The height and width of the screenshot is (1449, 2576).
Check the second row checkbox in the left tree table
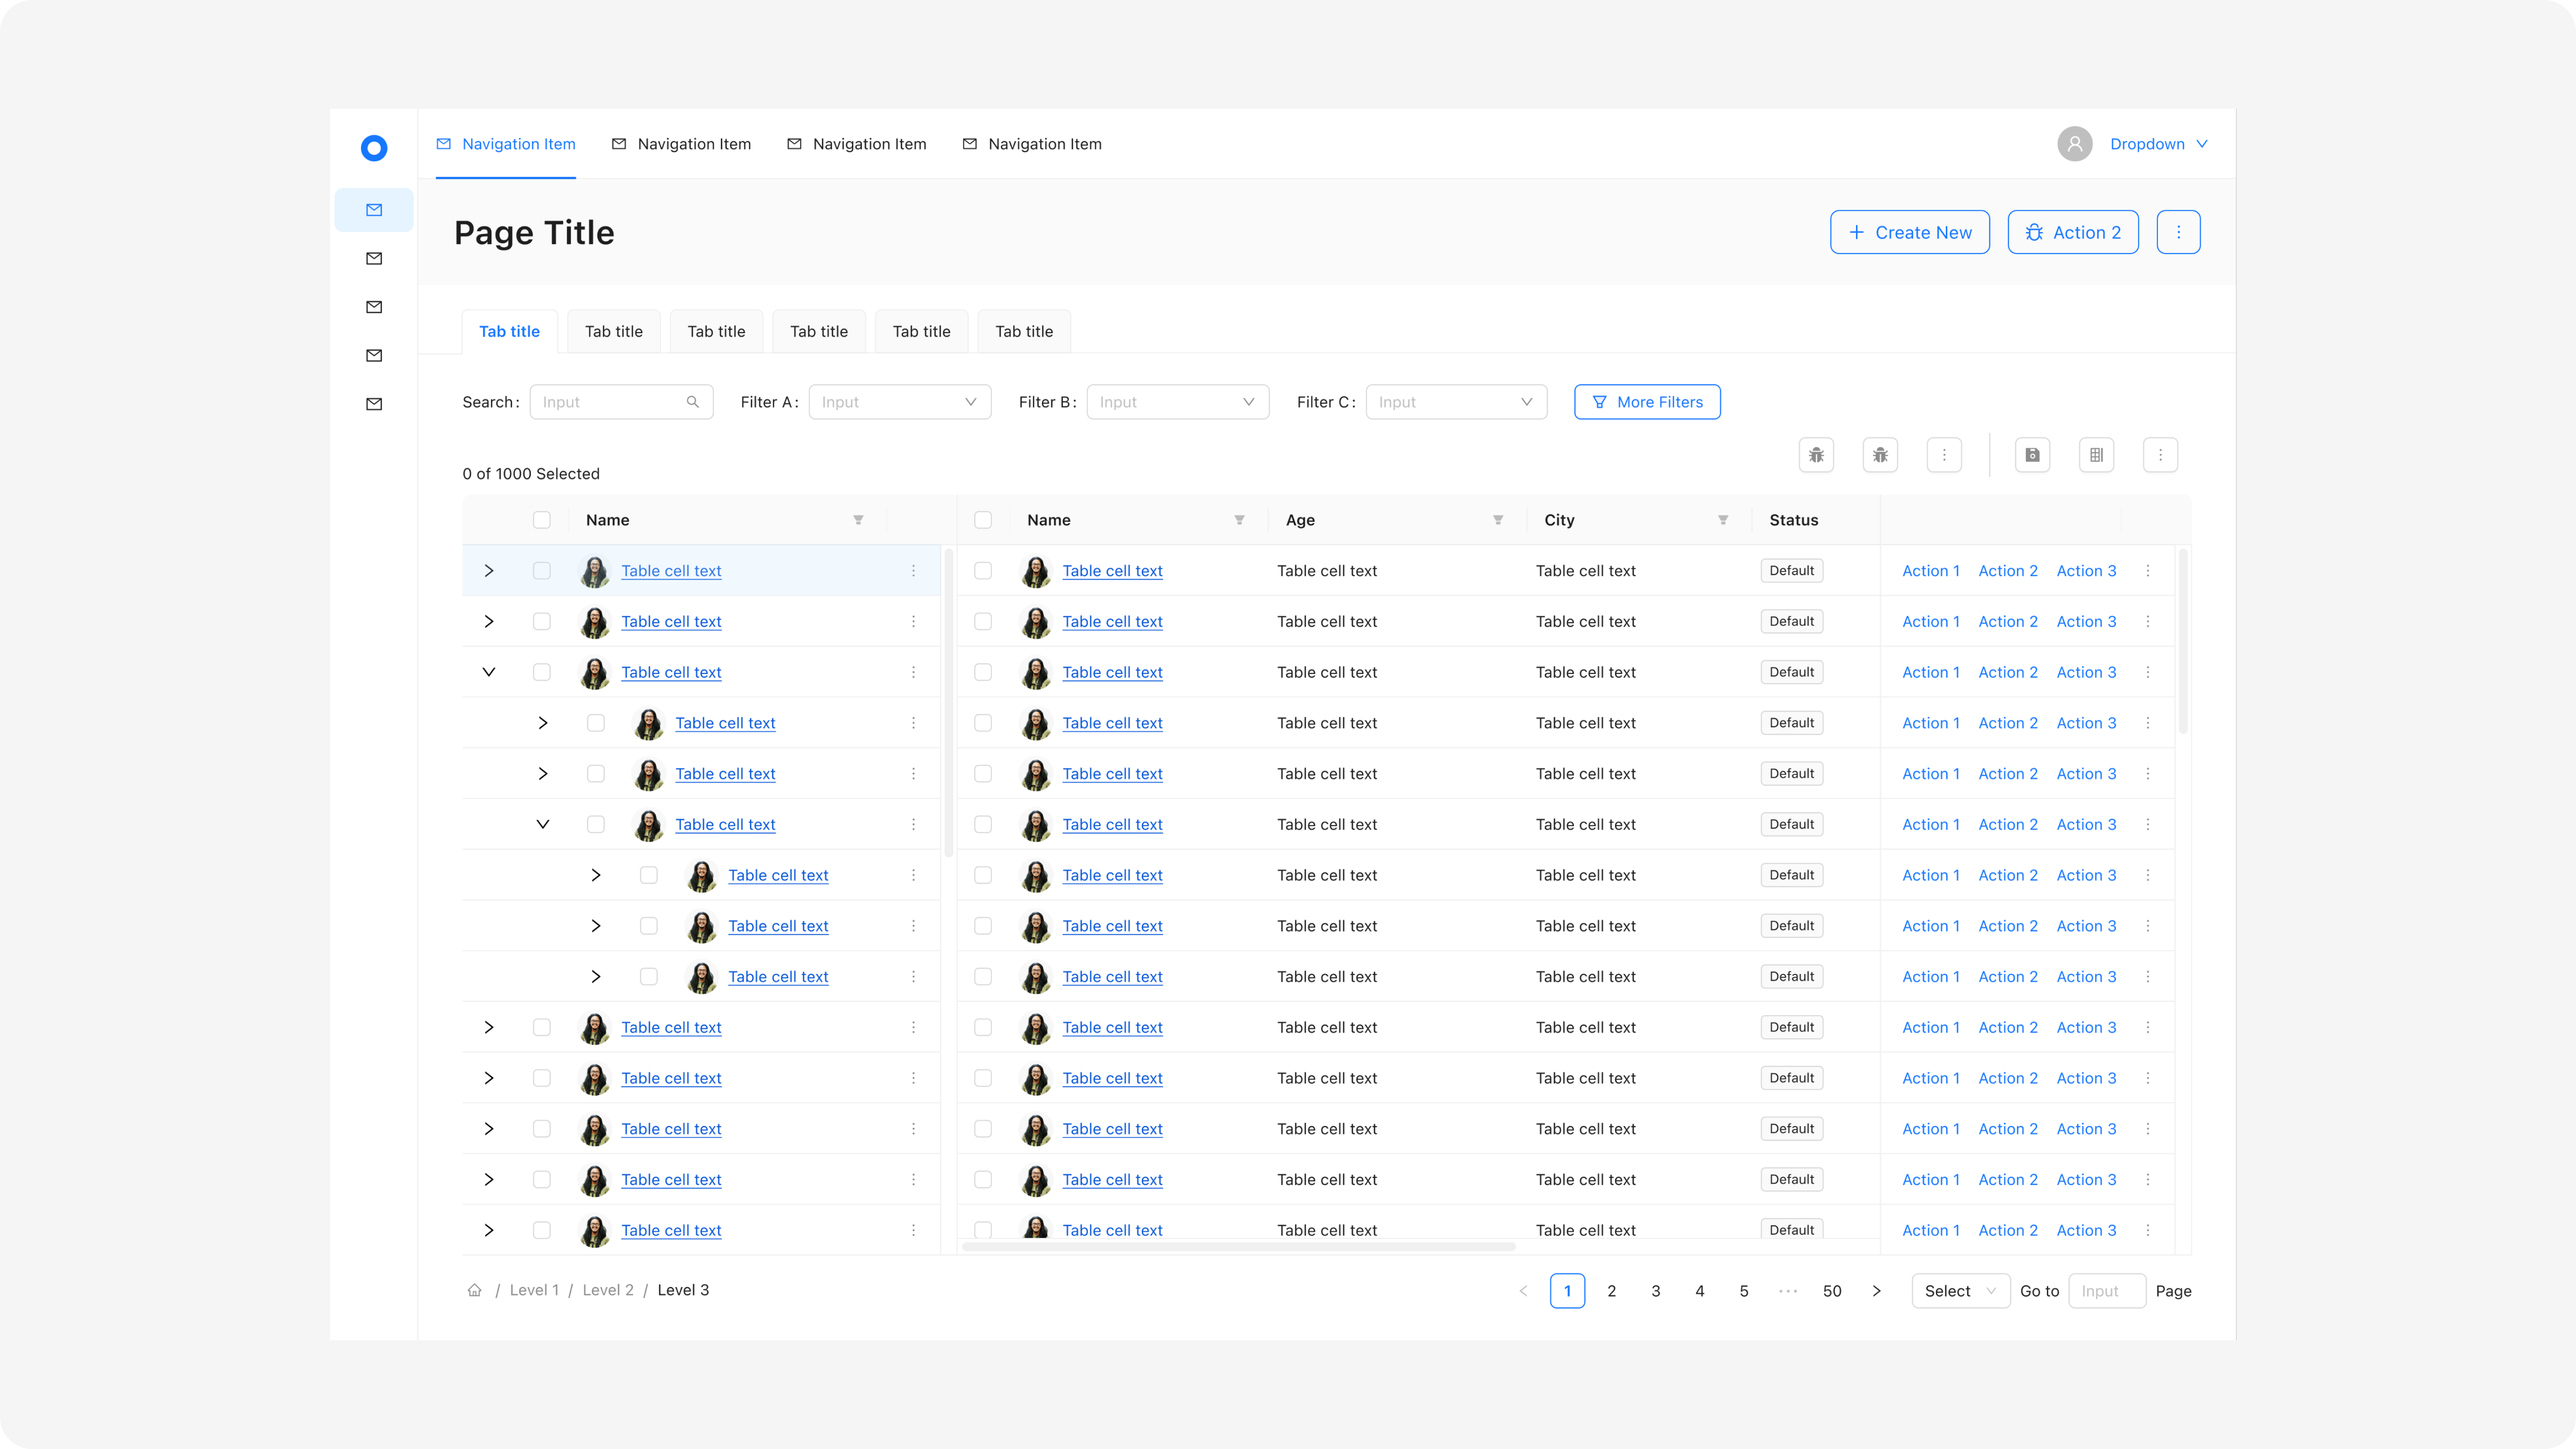click(x=542, y=622)
